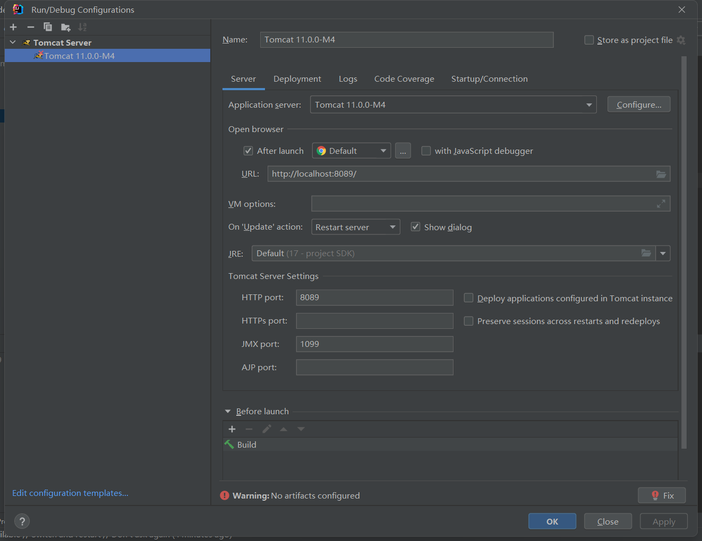Uncheck After launch checkbox
The width and height of the screenshot is (702, 541).
(x=248, y=151)
